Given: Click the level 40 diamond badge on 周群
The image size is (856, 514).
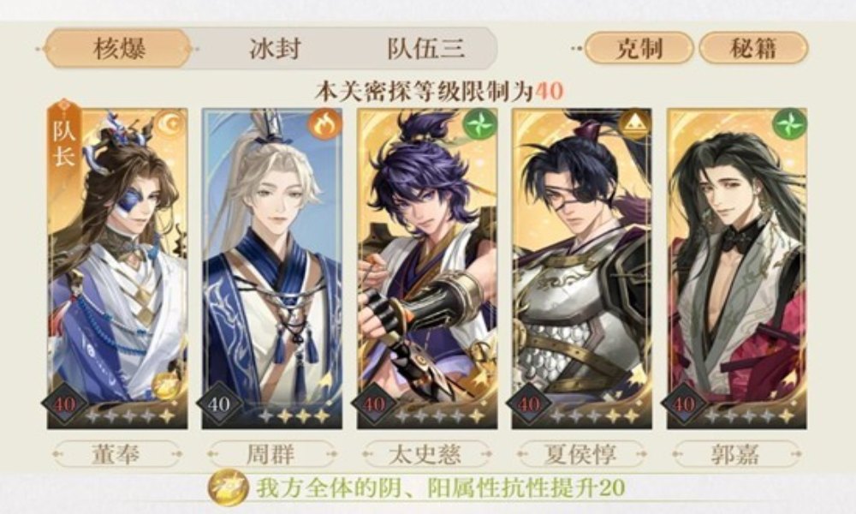Looking at the screenshot, I should (219, 403).
